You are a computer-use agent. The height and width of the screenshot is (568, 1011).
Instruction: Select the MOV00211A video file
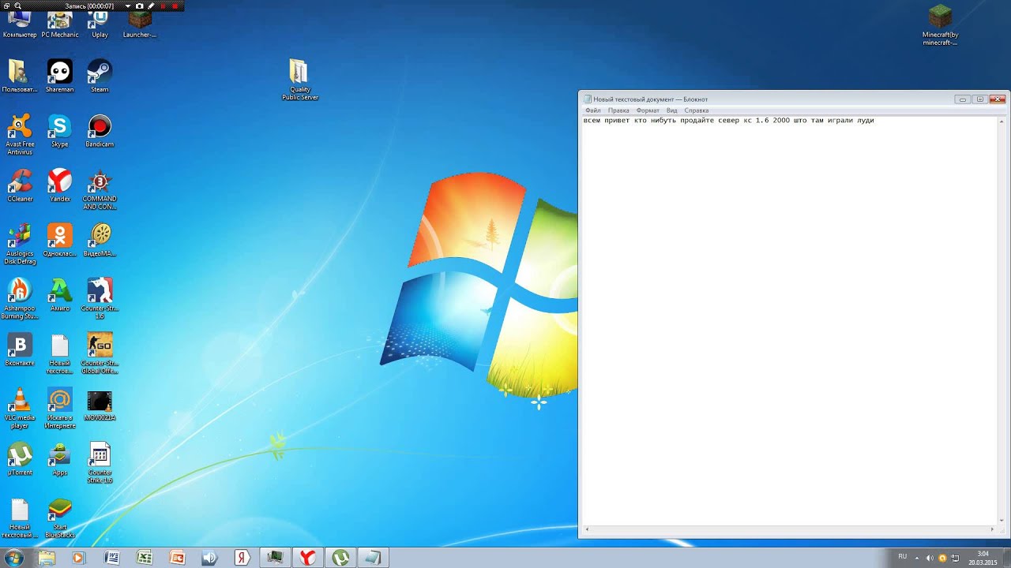point(100,404)
